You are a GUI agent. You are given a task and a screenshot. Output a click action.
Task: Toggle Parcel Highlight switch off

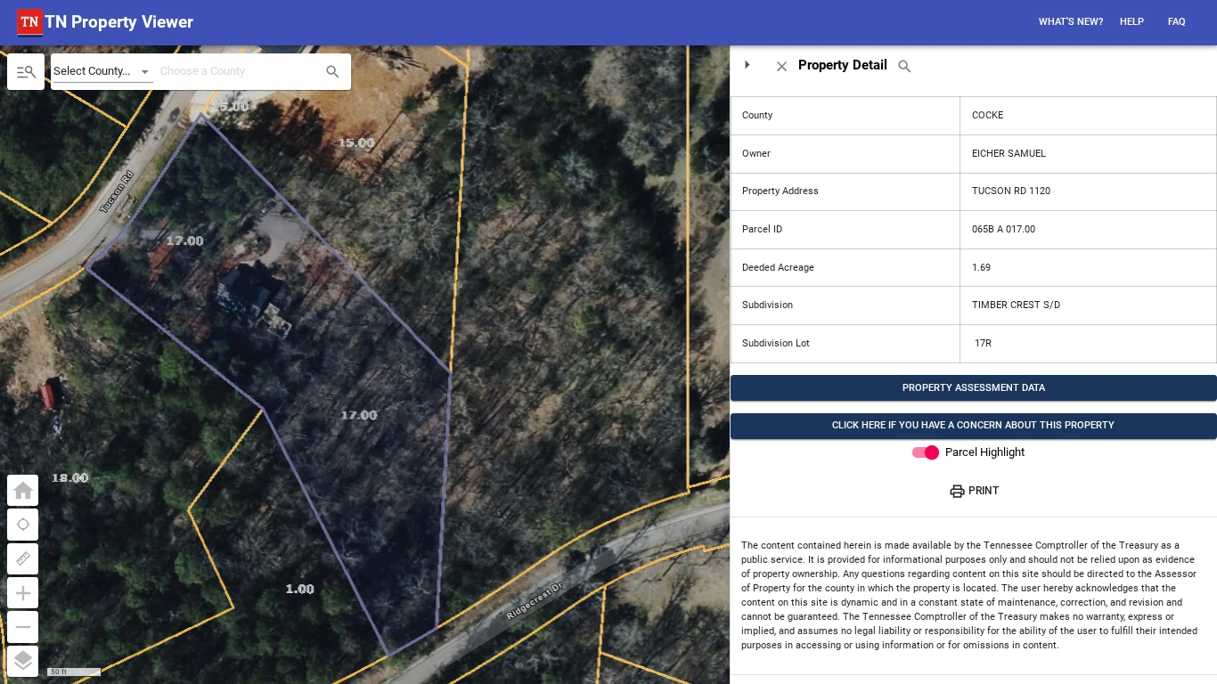click(x=926, y=452)
